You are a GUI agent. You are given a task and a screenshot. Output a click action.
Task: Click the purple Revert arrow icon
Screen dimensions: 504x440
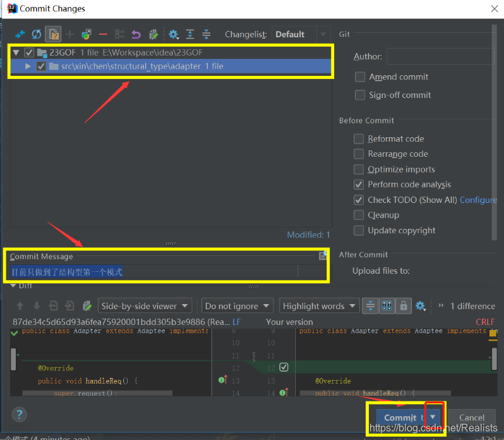pyautogui.click(x=136, y=34)
